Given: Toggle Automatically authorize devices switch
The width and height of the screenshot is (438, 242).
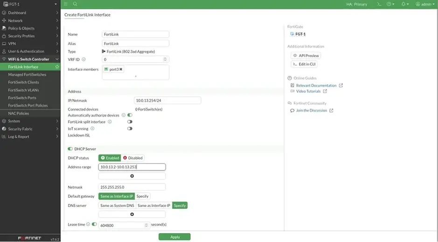Looking at the screenshot, I should point(130,115).
